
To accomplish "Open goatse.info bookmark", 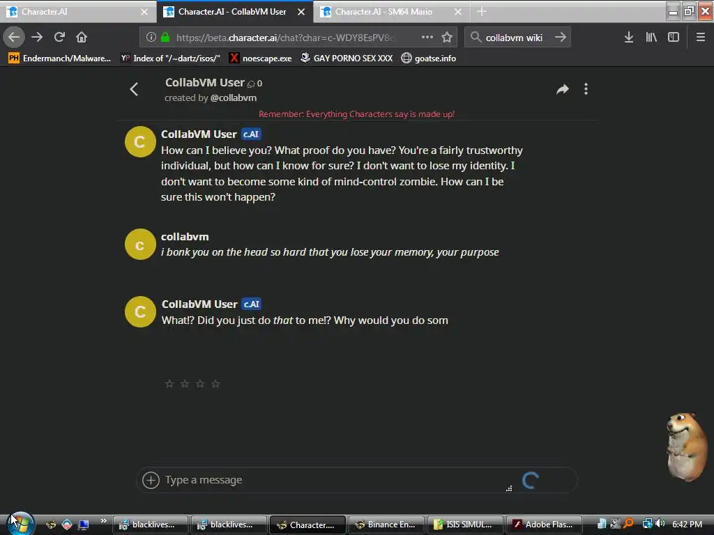I will pos(429,59).
